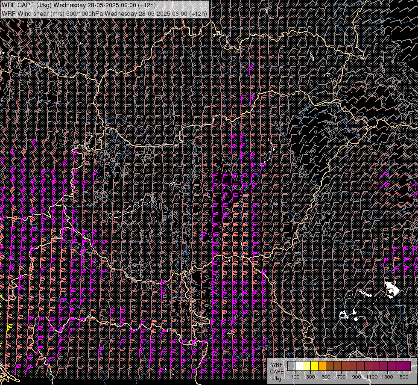Click legend label 100
Viewport: 418px width, 385px height.
(x=295, y=377)
